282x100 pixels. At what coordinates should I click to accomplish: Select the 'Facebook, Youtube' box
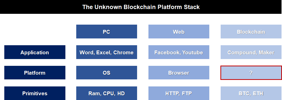click(x=179, y=52)
